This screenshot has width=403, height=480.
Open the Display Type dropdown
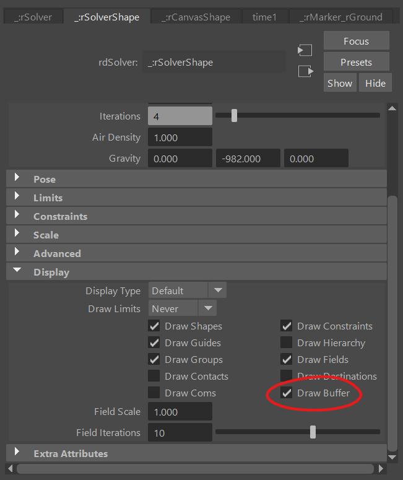[187, 290]
